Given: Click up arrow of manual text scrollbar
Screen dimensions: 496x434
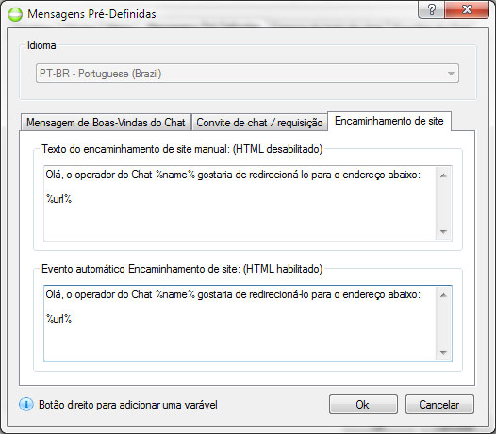Looking at the screenshot, I should click(x=443, y=175).
